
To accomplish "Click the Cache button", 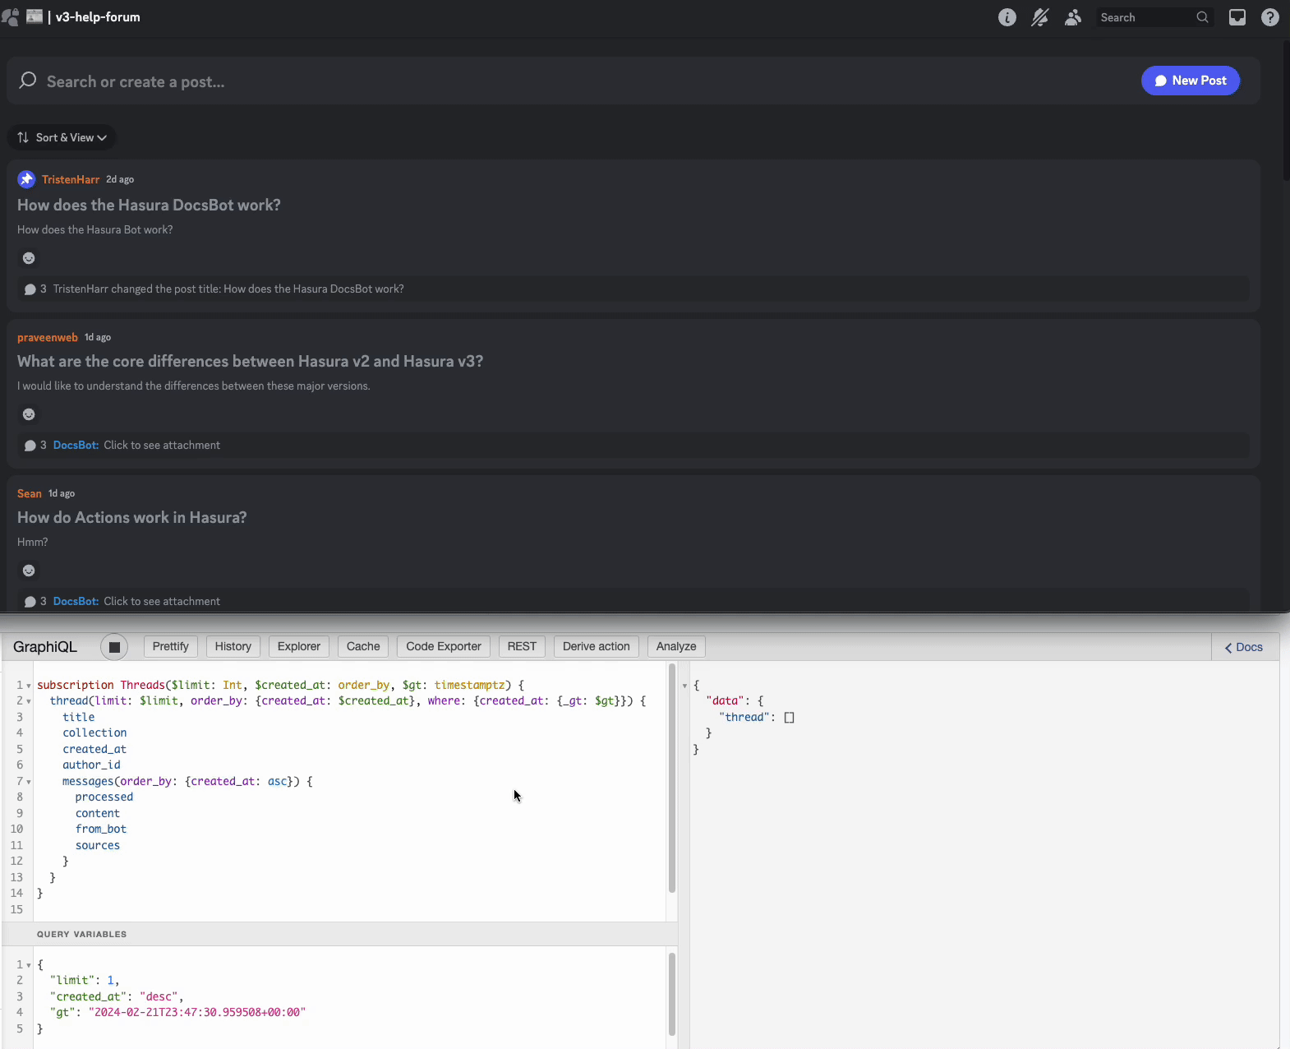I will pos(363,646).
